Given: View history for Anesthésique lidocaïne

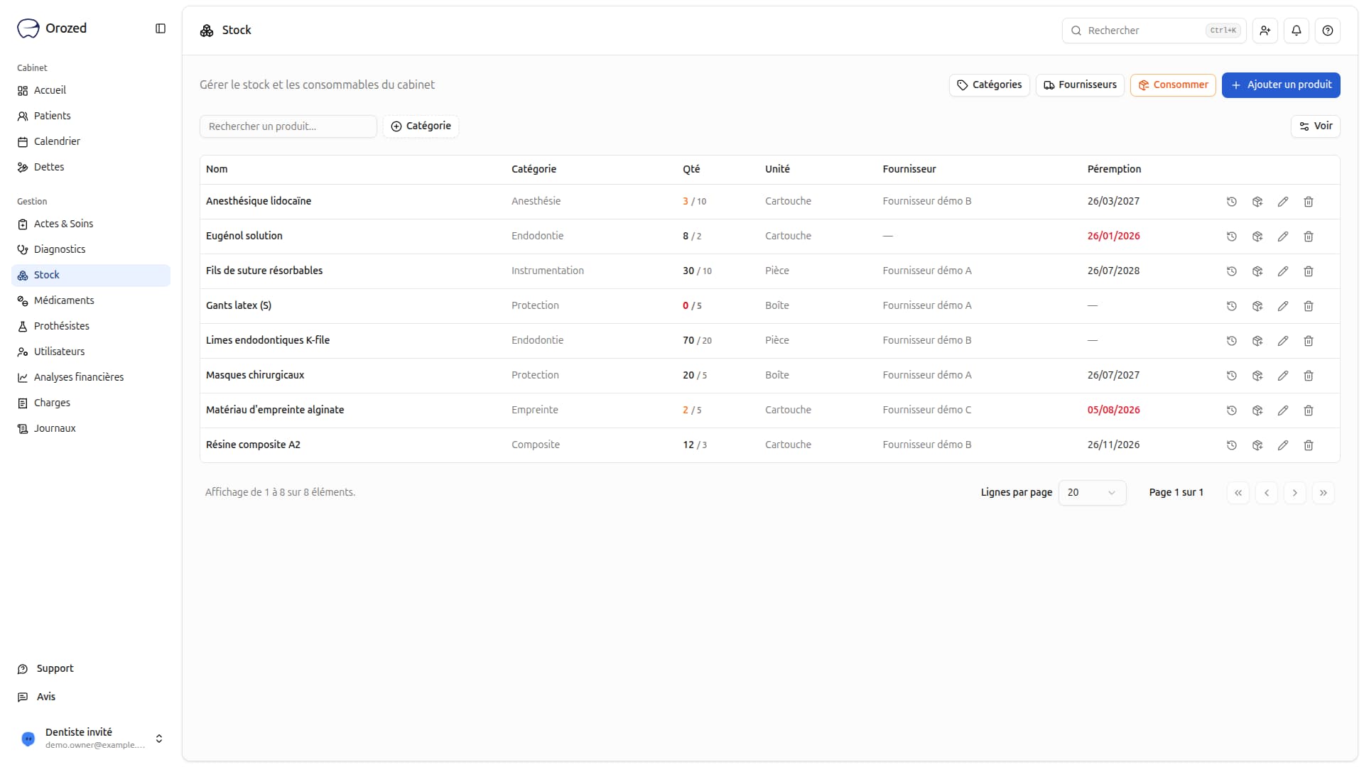Looking at the screenshot, I should (1232, 202).
